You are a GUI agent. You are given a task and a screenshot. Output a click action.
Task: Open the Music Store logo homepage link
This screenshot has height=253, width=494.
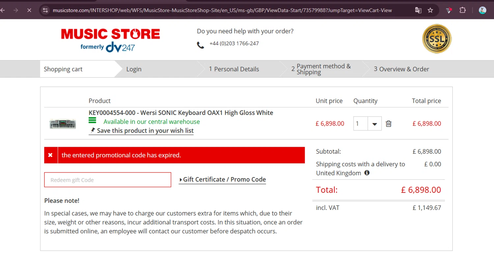110,40
